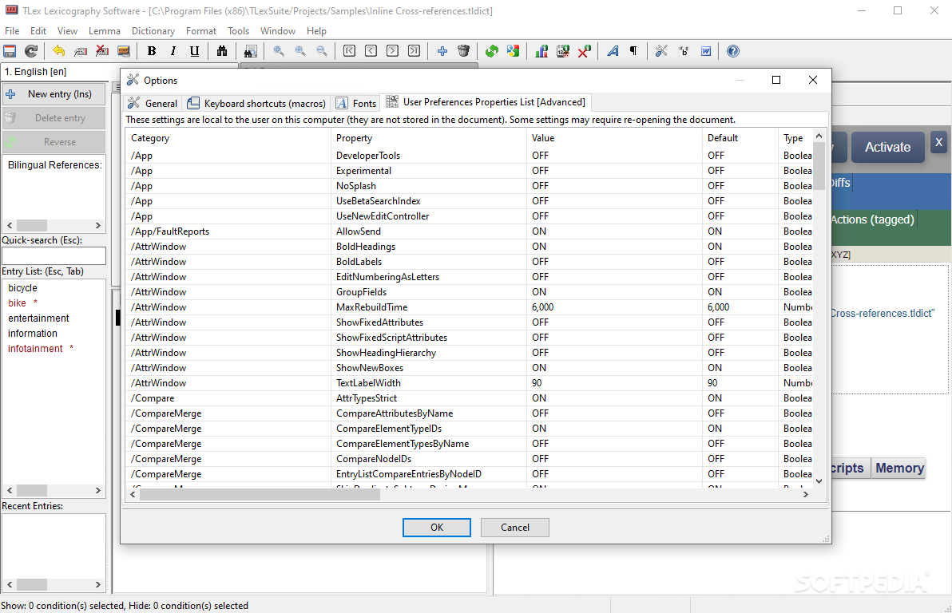Viewport: 952px width, 613px height.
Task: Click the red X info icon in toolbar
Action: (585, 52)
